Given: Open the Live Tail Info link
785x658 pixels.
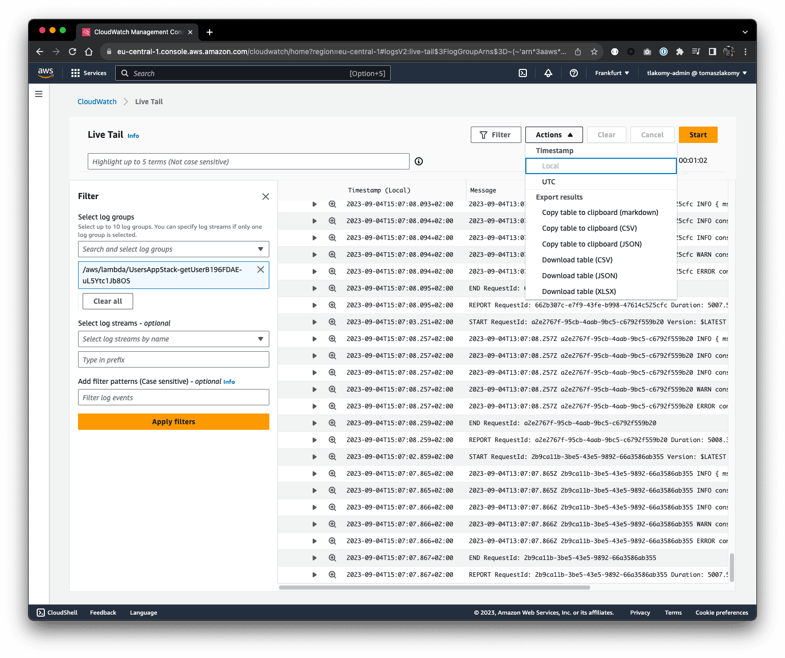Looking at the screenshot, I should click(x=133, y=136).
